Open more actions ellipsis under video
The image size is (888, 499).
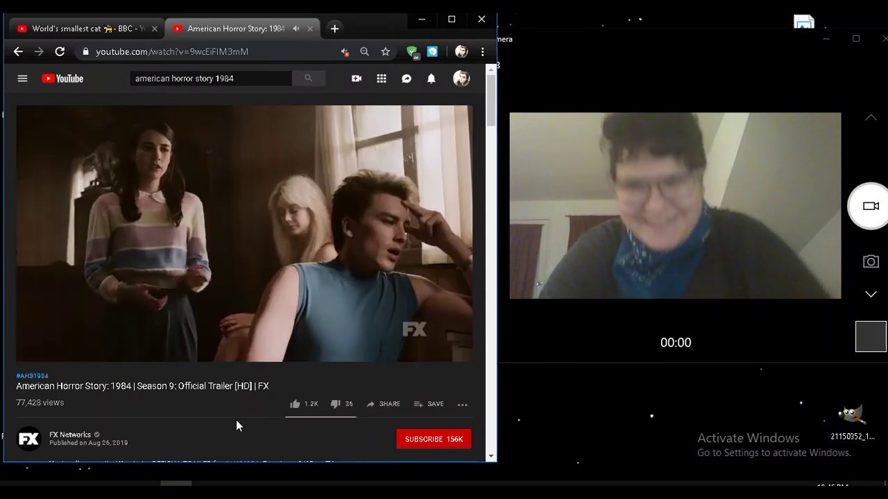click(x=463, y=404)
